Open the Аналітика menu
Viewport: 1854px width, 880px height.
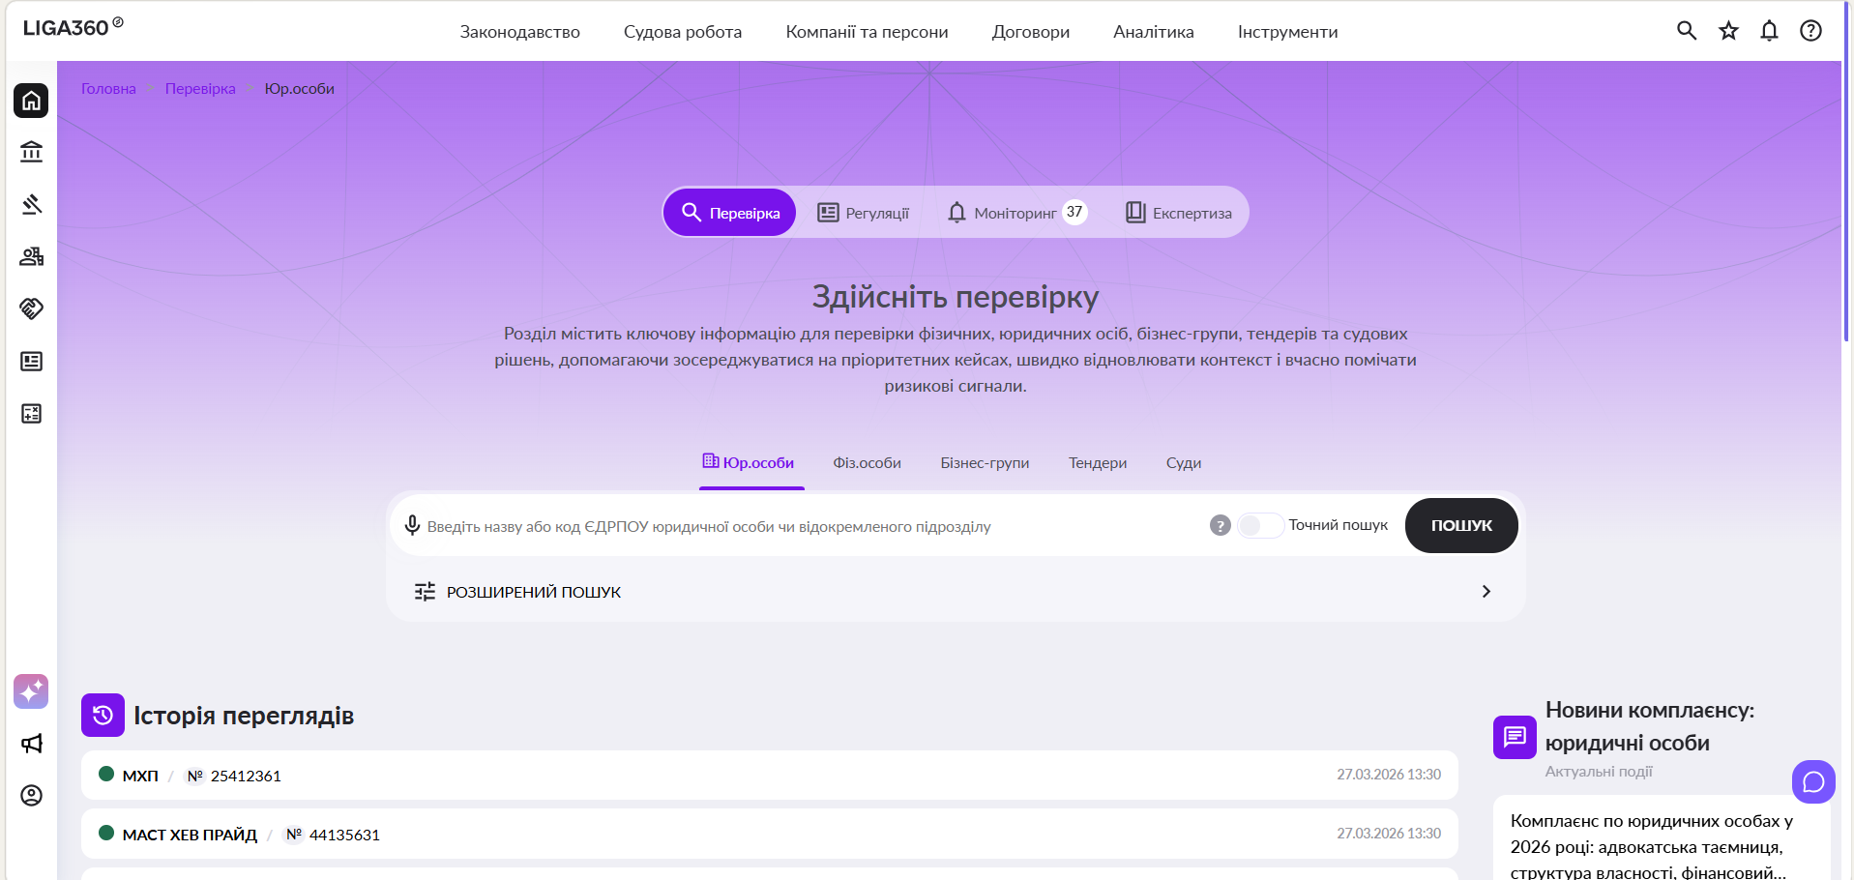point(1154,32)
